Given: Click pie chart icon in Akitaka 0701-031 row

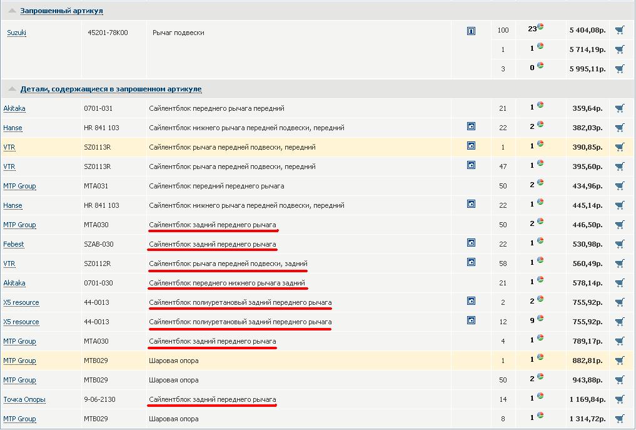Looking at the screenshot, I should coord(540,105).
